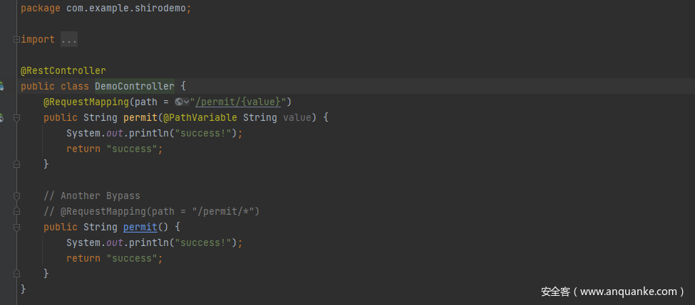Click the path attribute in @RequestMapping
This screenshot has height=305, width=695.
click(x=146, y=102)
